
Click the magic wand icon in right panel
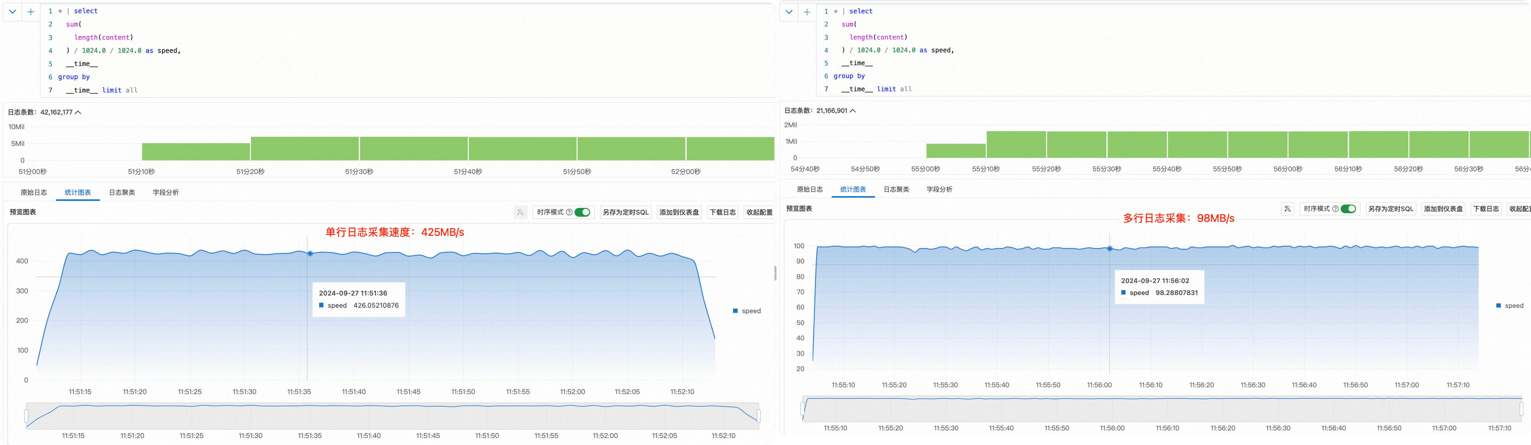coord(1287,209)
